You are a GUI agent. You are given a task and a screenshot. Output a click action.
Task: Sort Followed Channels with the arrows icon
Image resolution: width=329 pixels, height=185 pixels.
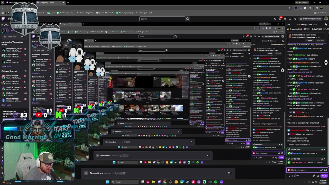pyautogui.click(x=25, y=71)
